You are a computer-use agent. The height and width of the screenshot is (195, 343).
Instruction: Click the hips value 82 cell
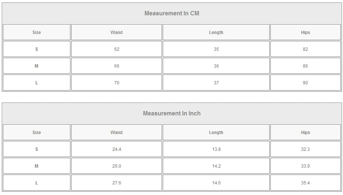(x=305, y=49)
